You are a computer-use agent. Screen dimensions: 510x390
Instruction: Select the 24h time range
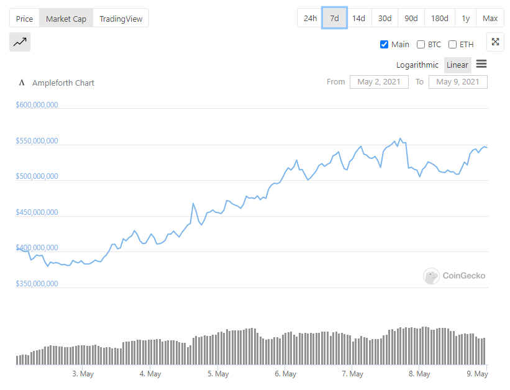(310, 18)
